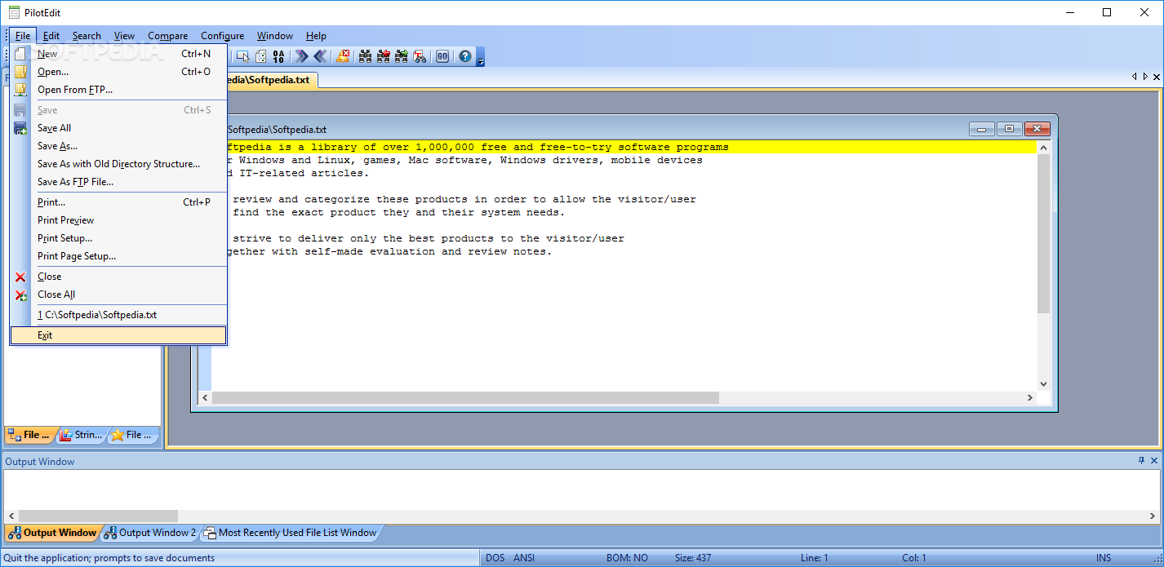The height and width of the screenshot is (567, 1164).
Task: Restore the inner Softpedia.txt document window
Action: pos(1009,129)
